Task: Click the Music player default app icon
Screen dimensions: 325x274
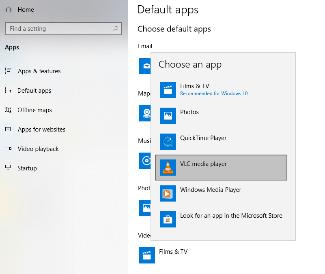Action: coord(145,161)
